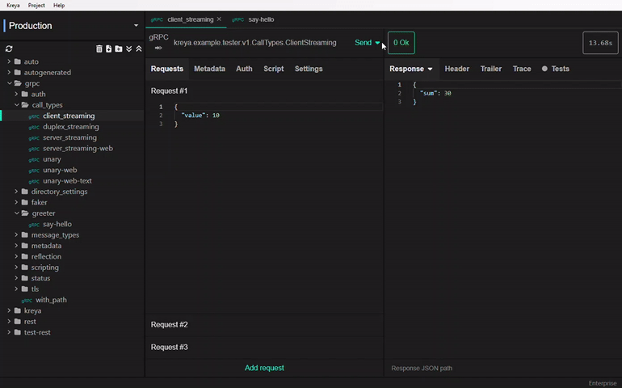
Task: Expand the auth folder
Action: (x=18, y=95)
